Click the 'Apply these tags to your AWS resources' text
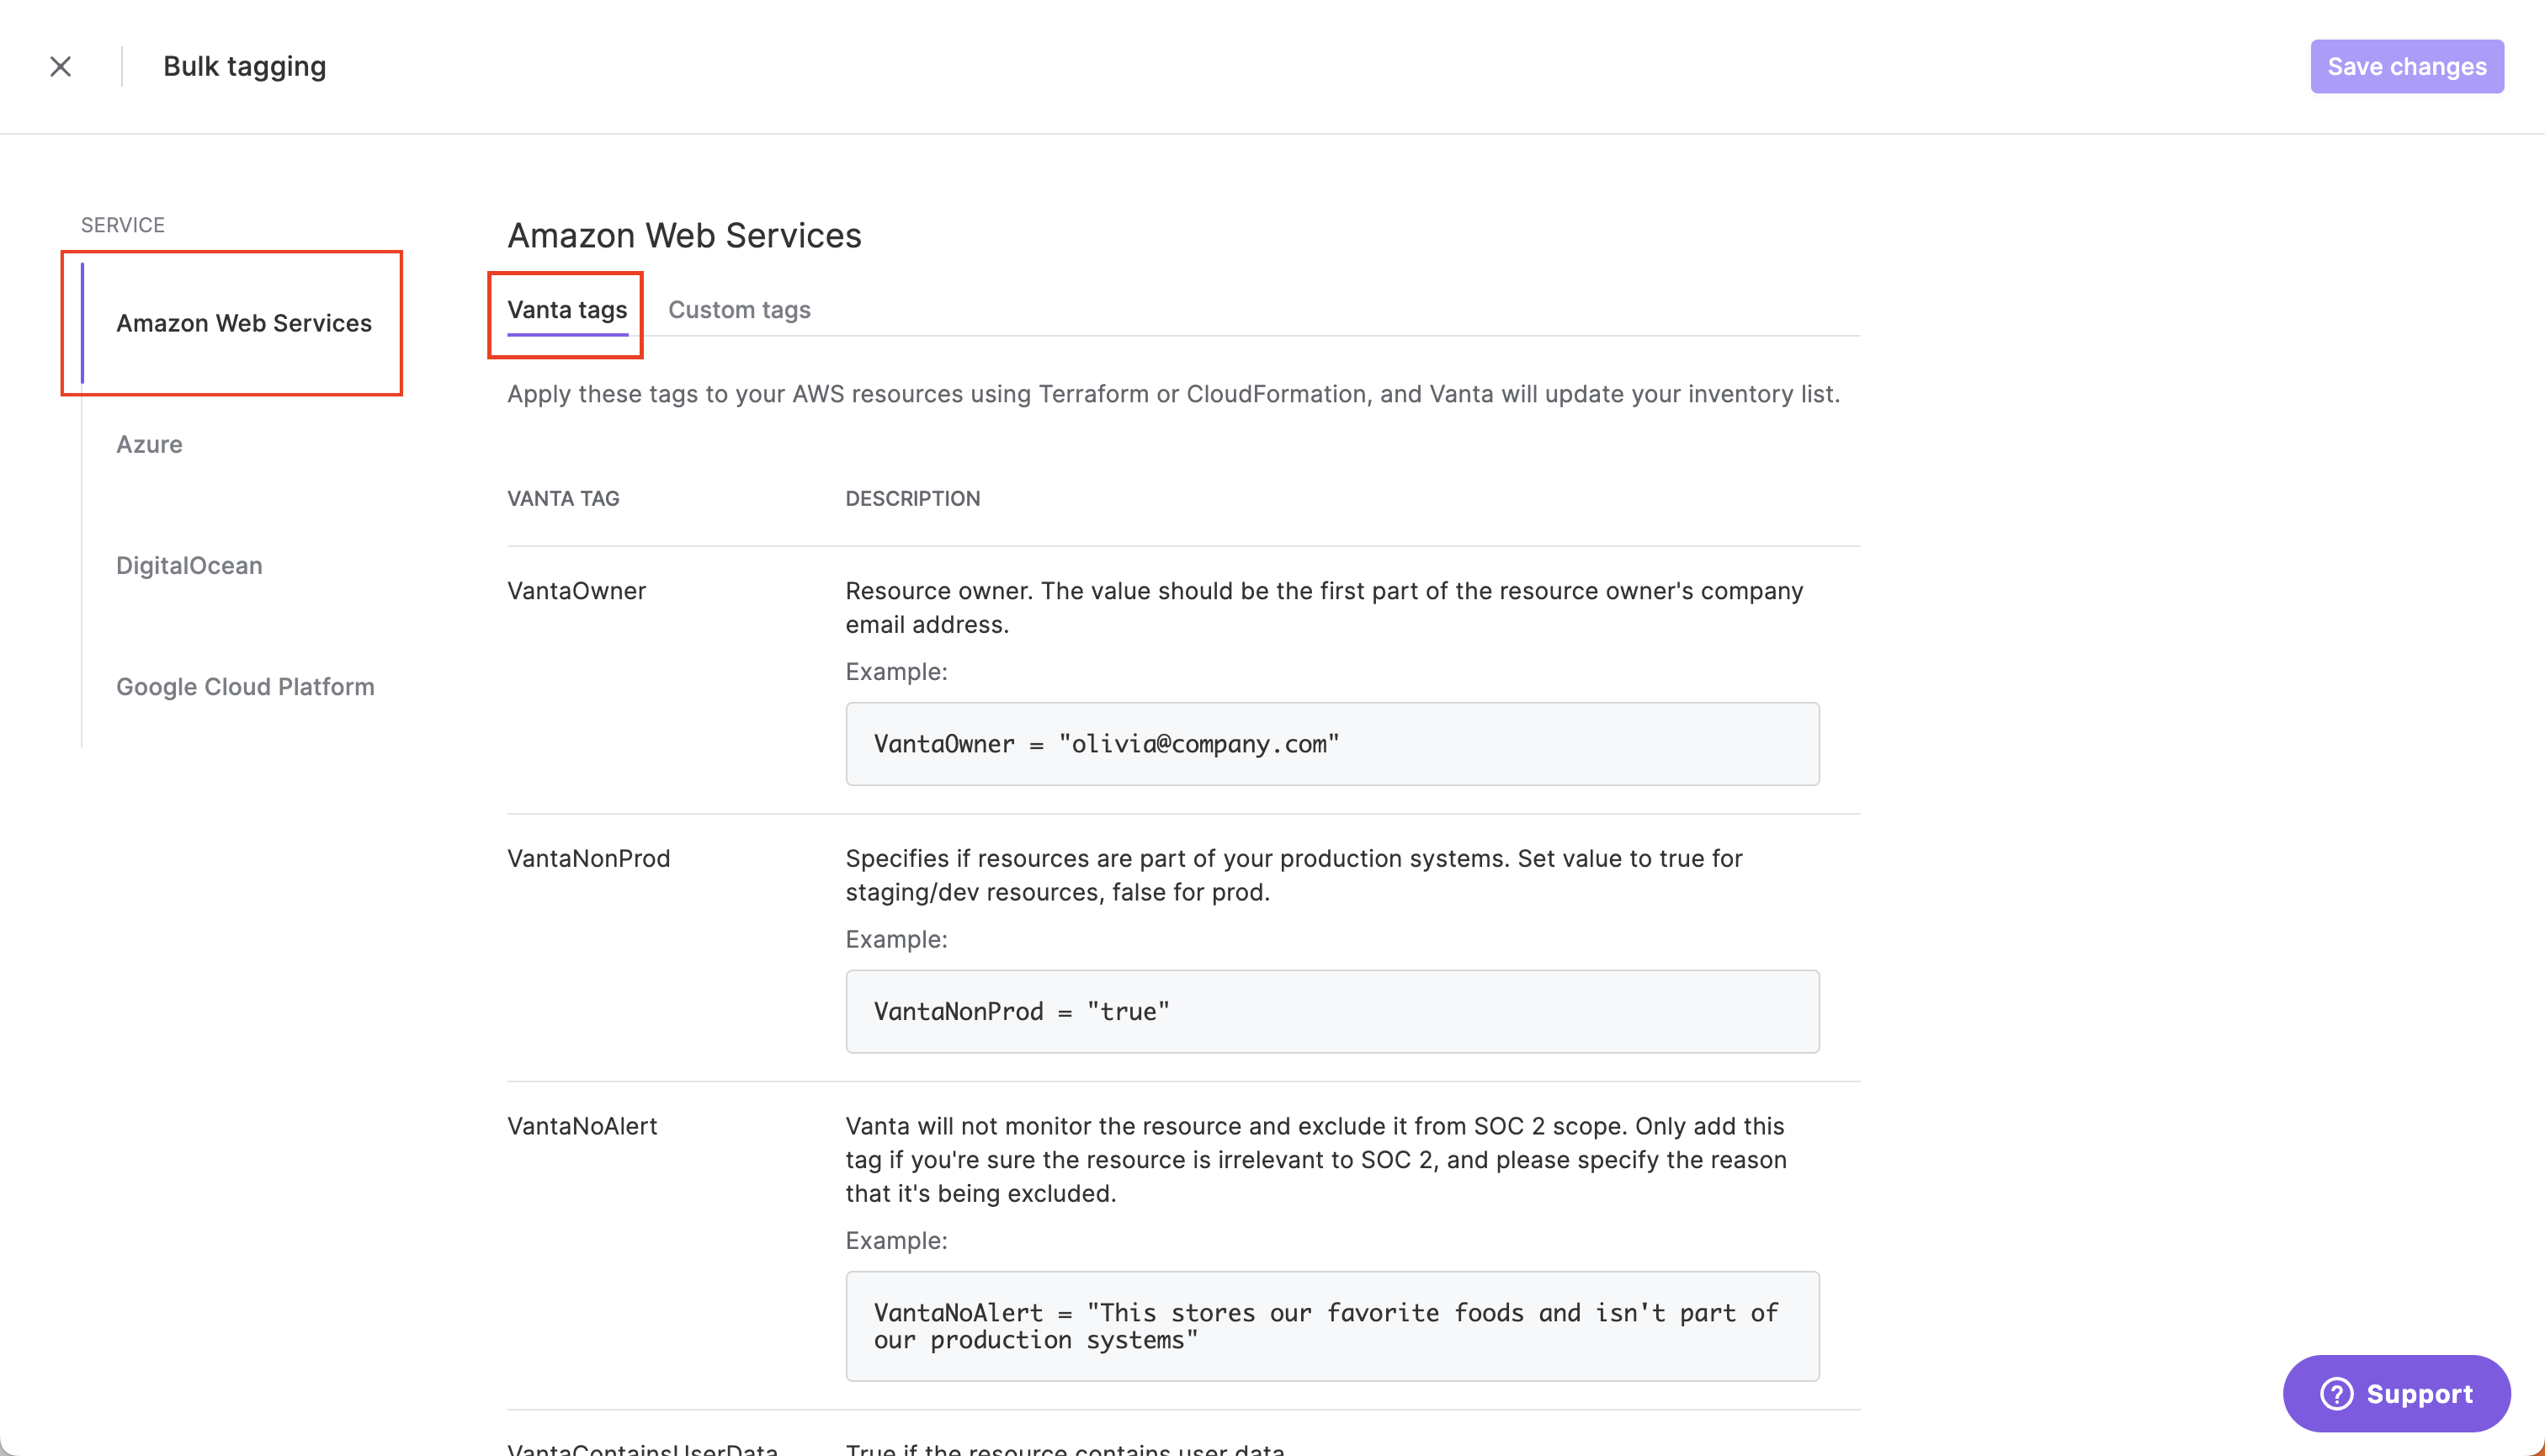 [x=1173, y=394]
